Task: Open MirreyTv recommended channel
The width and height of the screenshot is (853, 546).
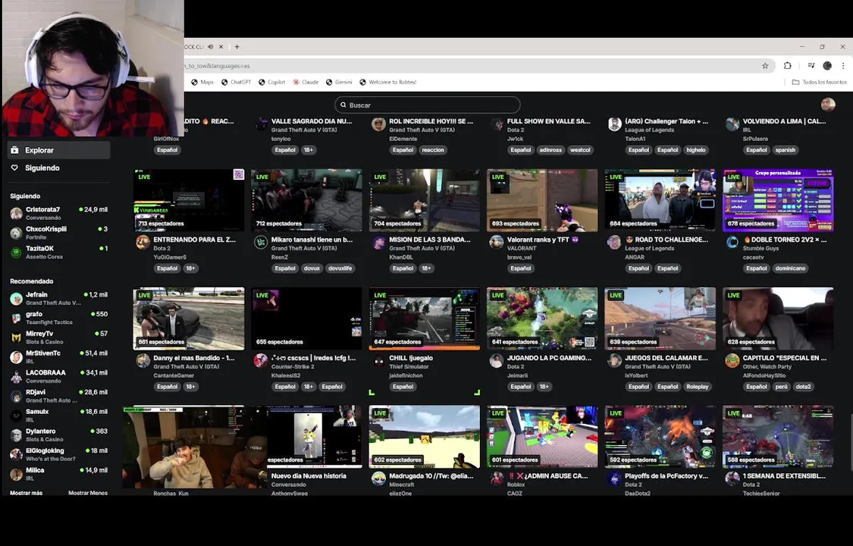Action: (x=58, y=337)
